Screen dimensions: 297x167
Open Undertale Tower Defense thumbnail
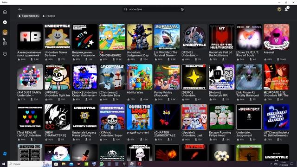[58, 37]
